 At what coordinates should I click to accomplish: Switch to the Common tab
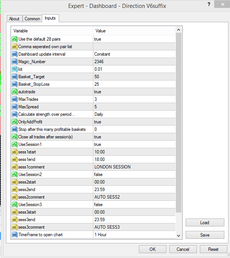pos(32,19)
